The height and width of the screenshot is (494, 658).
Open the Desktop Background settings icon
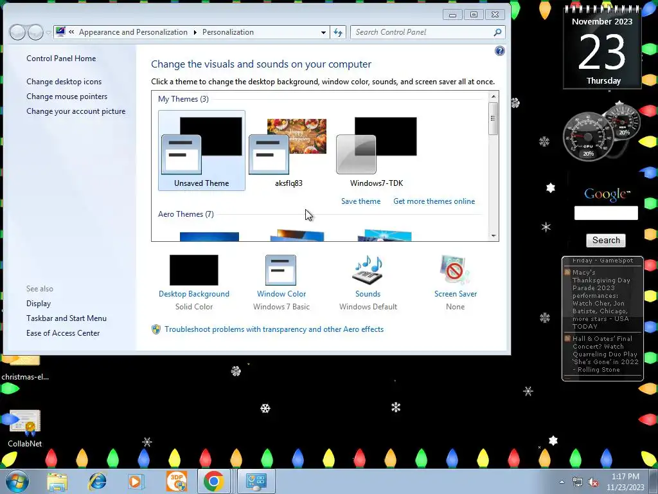[194, 270]
